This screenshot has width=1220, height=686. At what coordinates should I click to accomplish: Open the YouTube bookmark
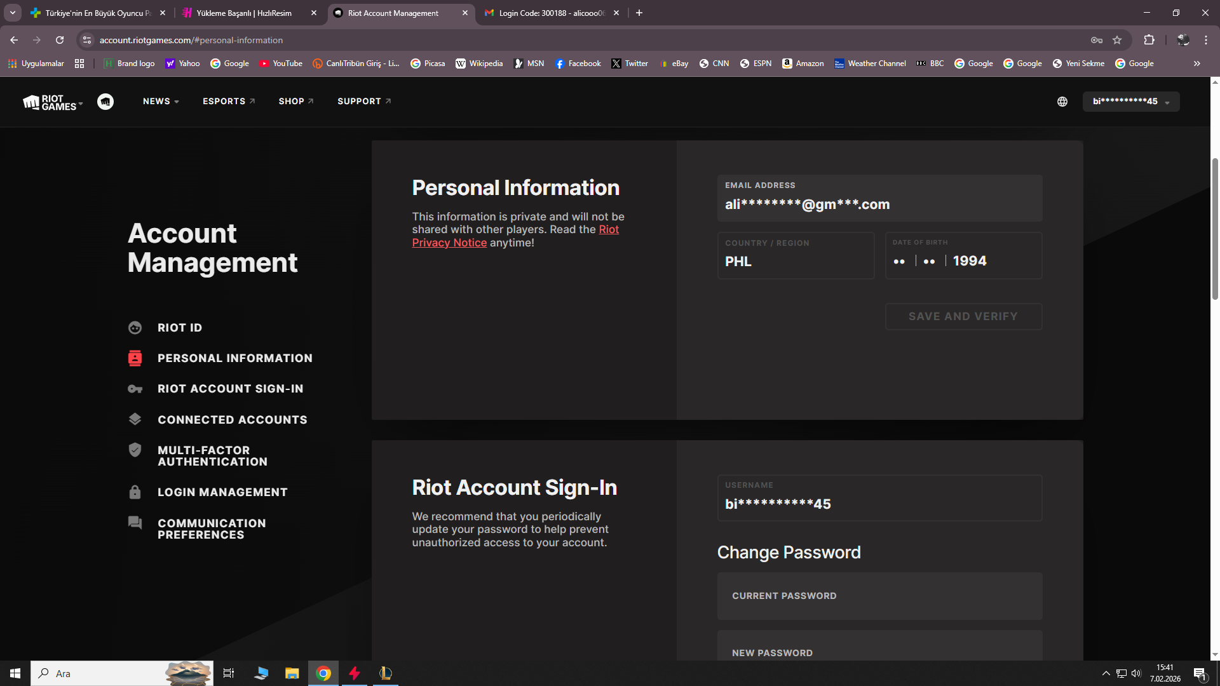(x=281, y=64)
